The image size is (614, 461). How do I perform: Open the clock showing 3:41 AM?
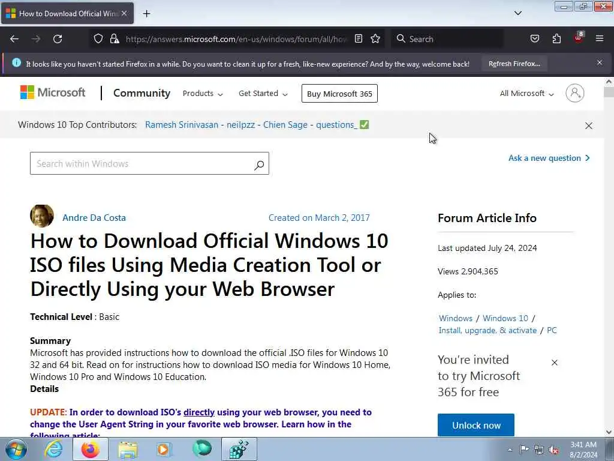[583, 450]
